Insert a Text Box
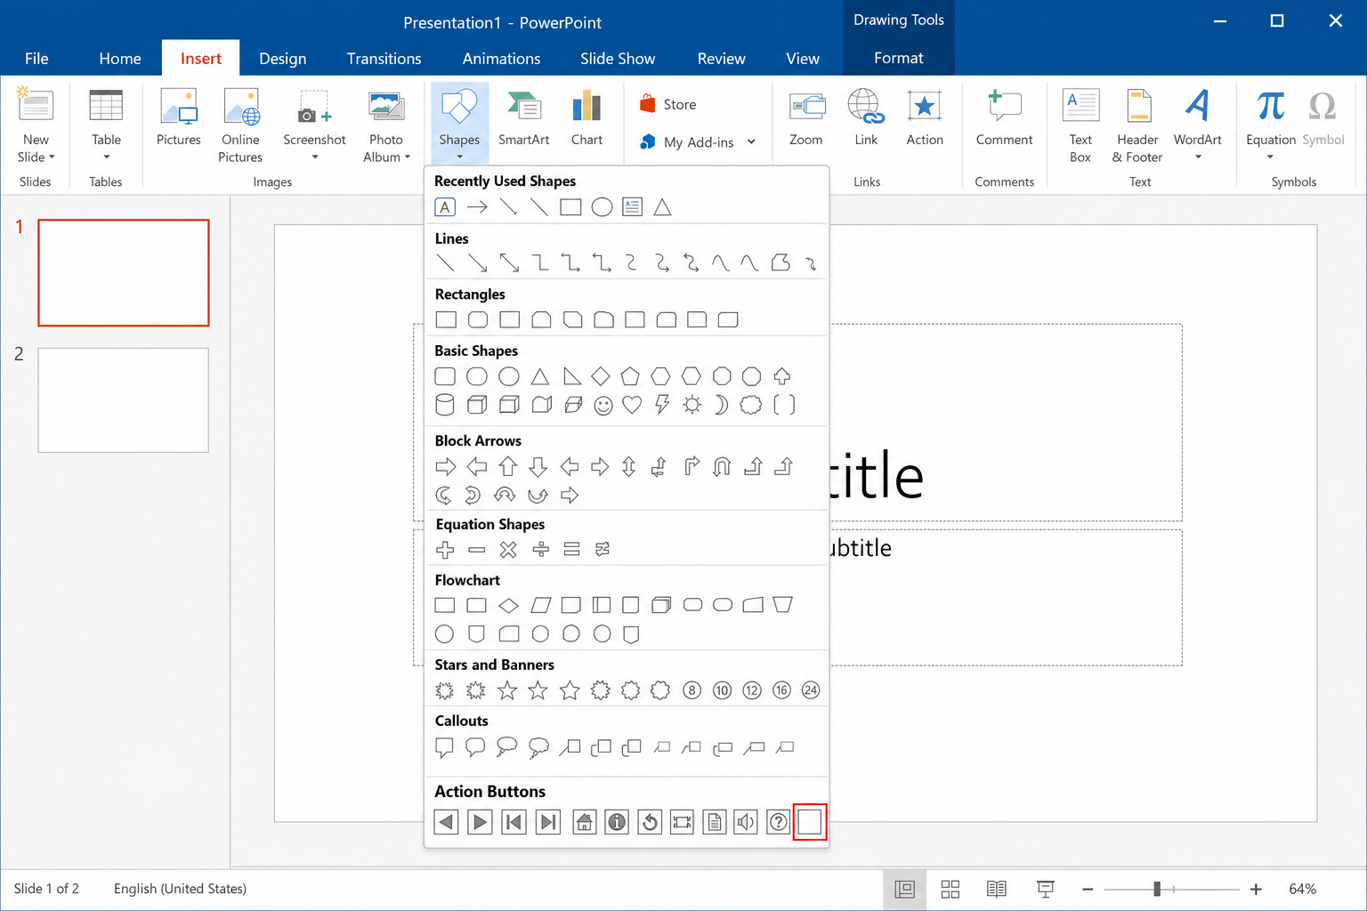 tap(1080, 125)
